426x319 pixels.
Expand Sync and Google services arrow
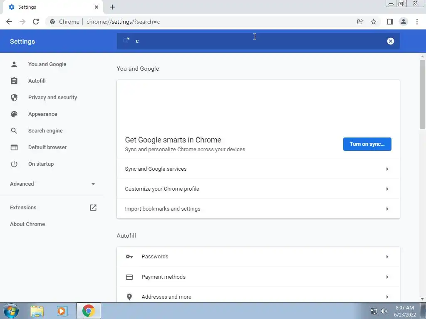click(387, 169)
